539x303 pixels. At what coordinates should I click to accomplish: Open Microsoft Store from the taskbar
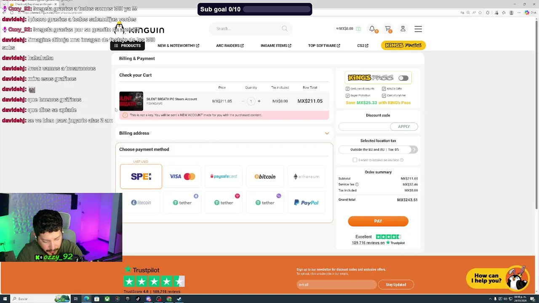(x=97, y=299)
